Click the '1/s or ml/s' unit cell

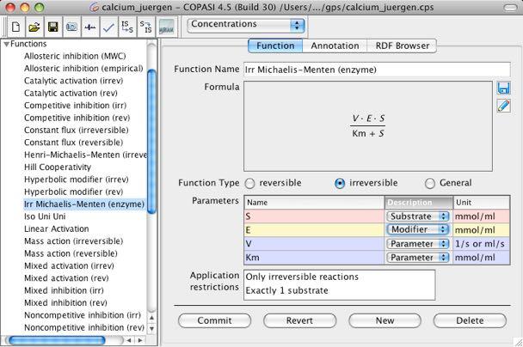pyautogui.click(x=481, y=244)
